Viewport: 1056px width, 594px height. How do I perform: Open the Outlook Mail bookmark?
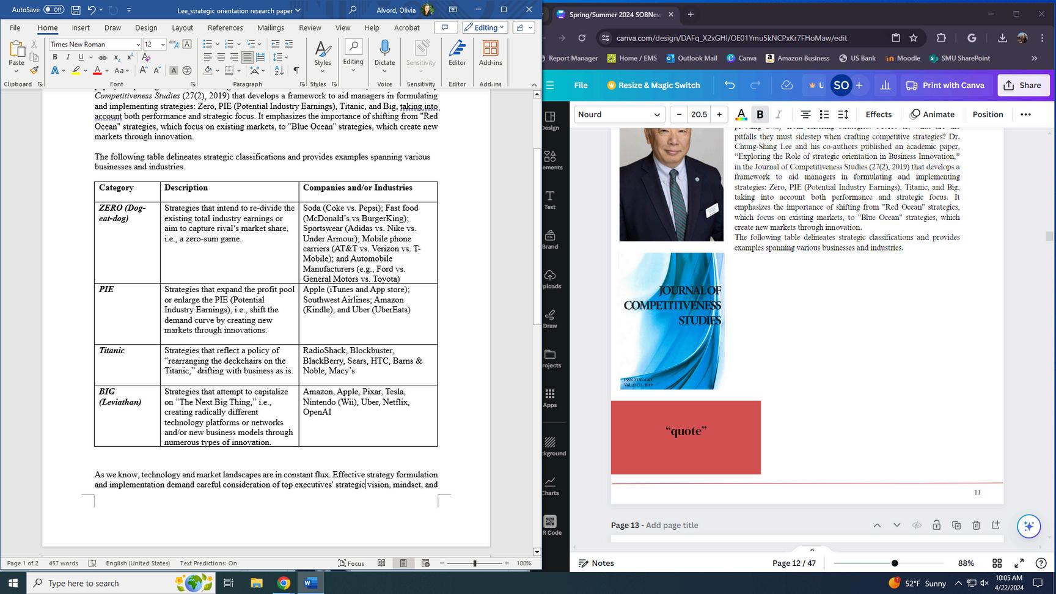pos(691,58)
